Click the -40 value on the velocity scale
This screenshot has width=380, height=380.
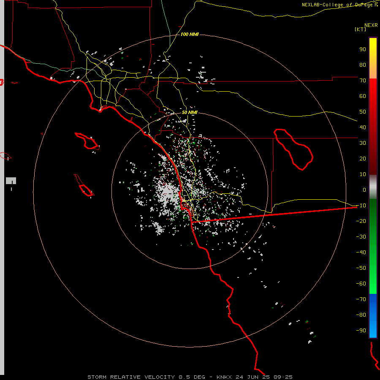coord(361,252)
